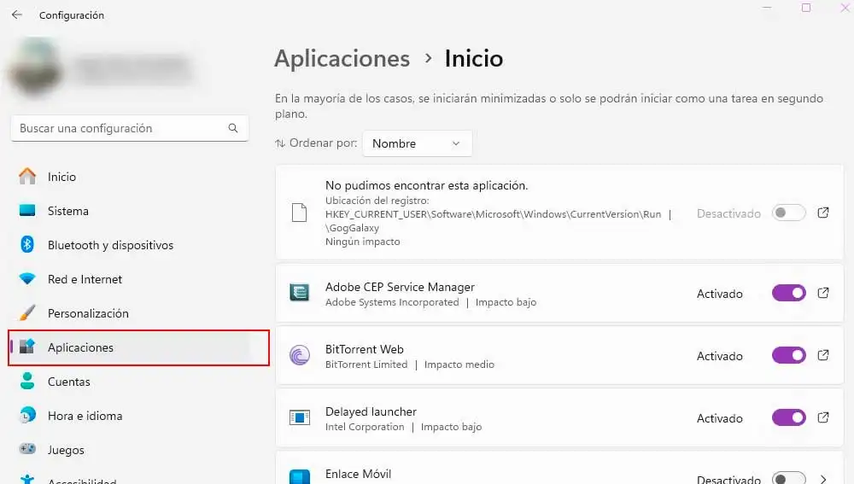The image size is (854, 484).
Task: Click the Inicio page title
Action: 474,59
